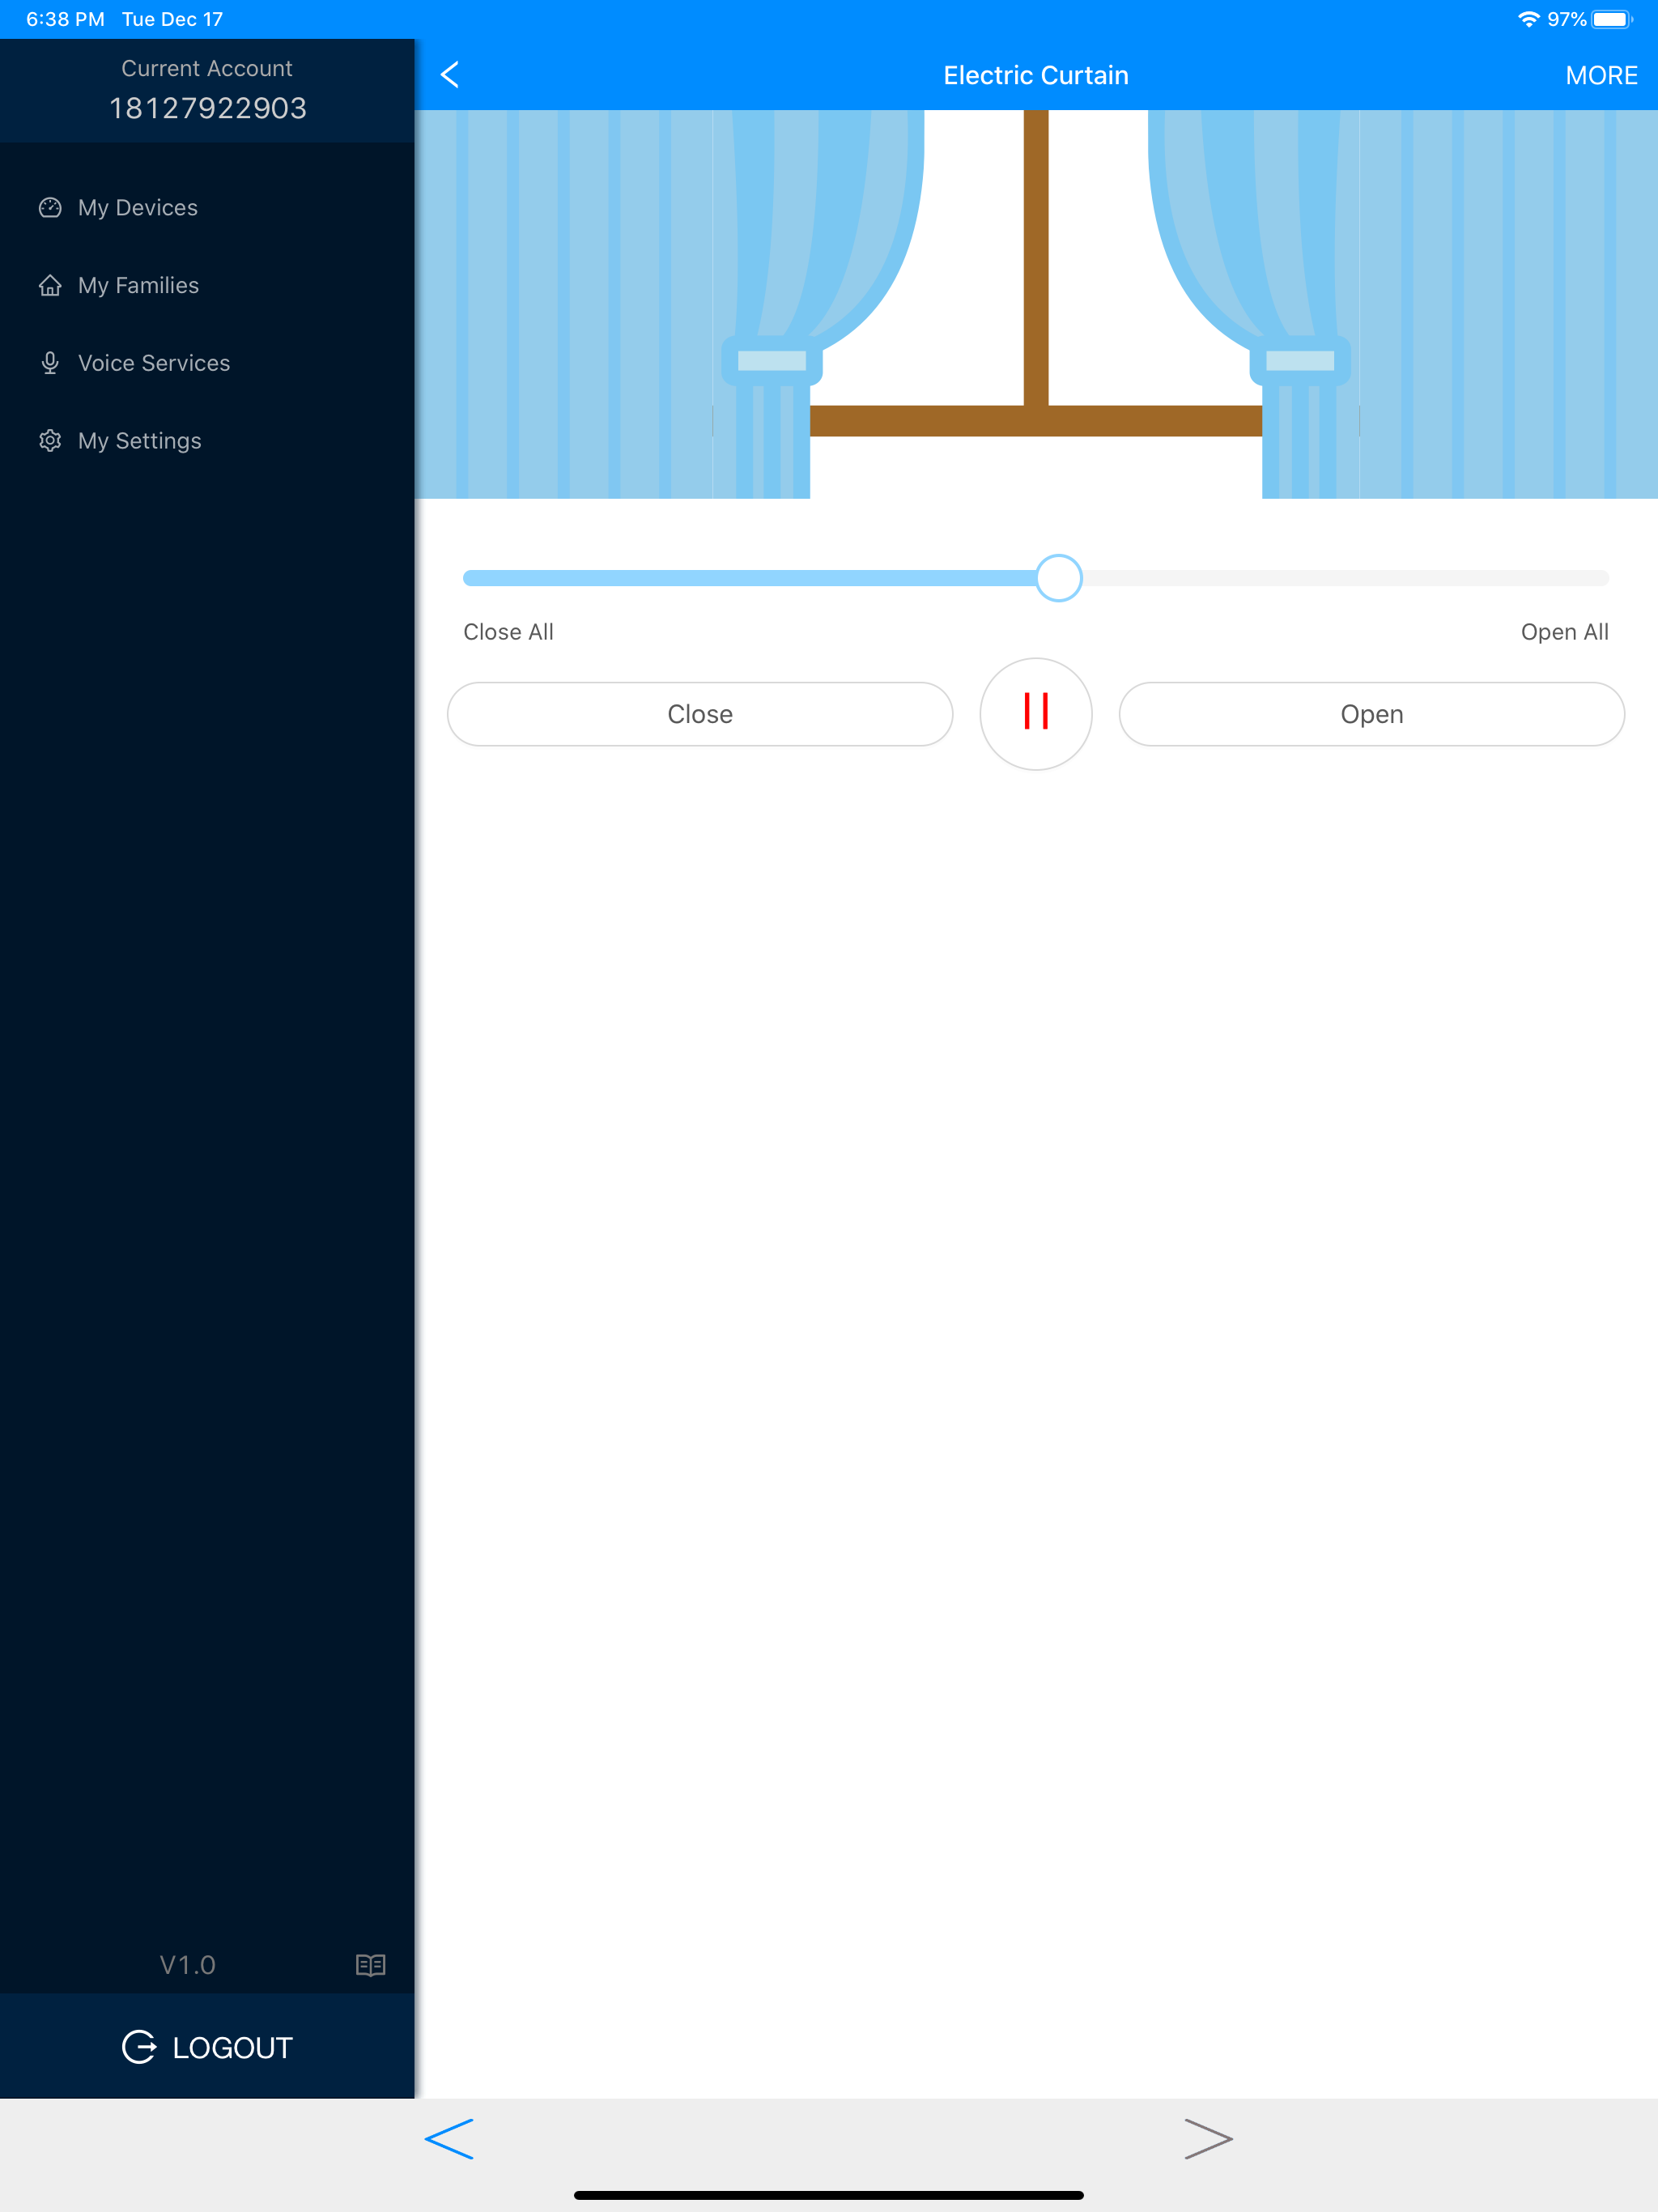This screenshot has width=1658, height=2212.
Task: Click the My Devices dashboard icon
Action: coord(50,207)
